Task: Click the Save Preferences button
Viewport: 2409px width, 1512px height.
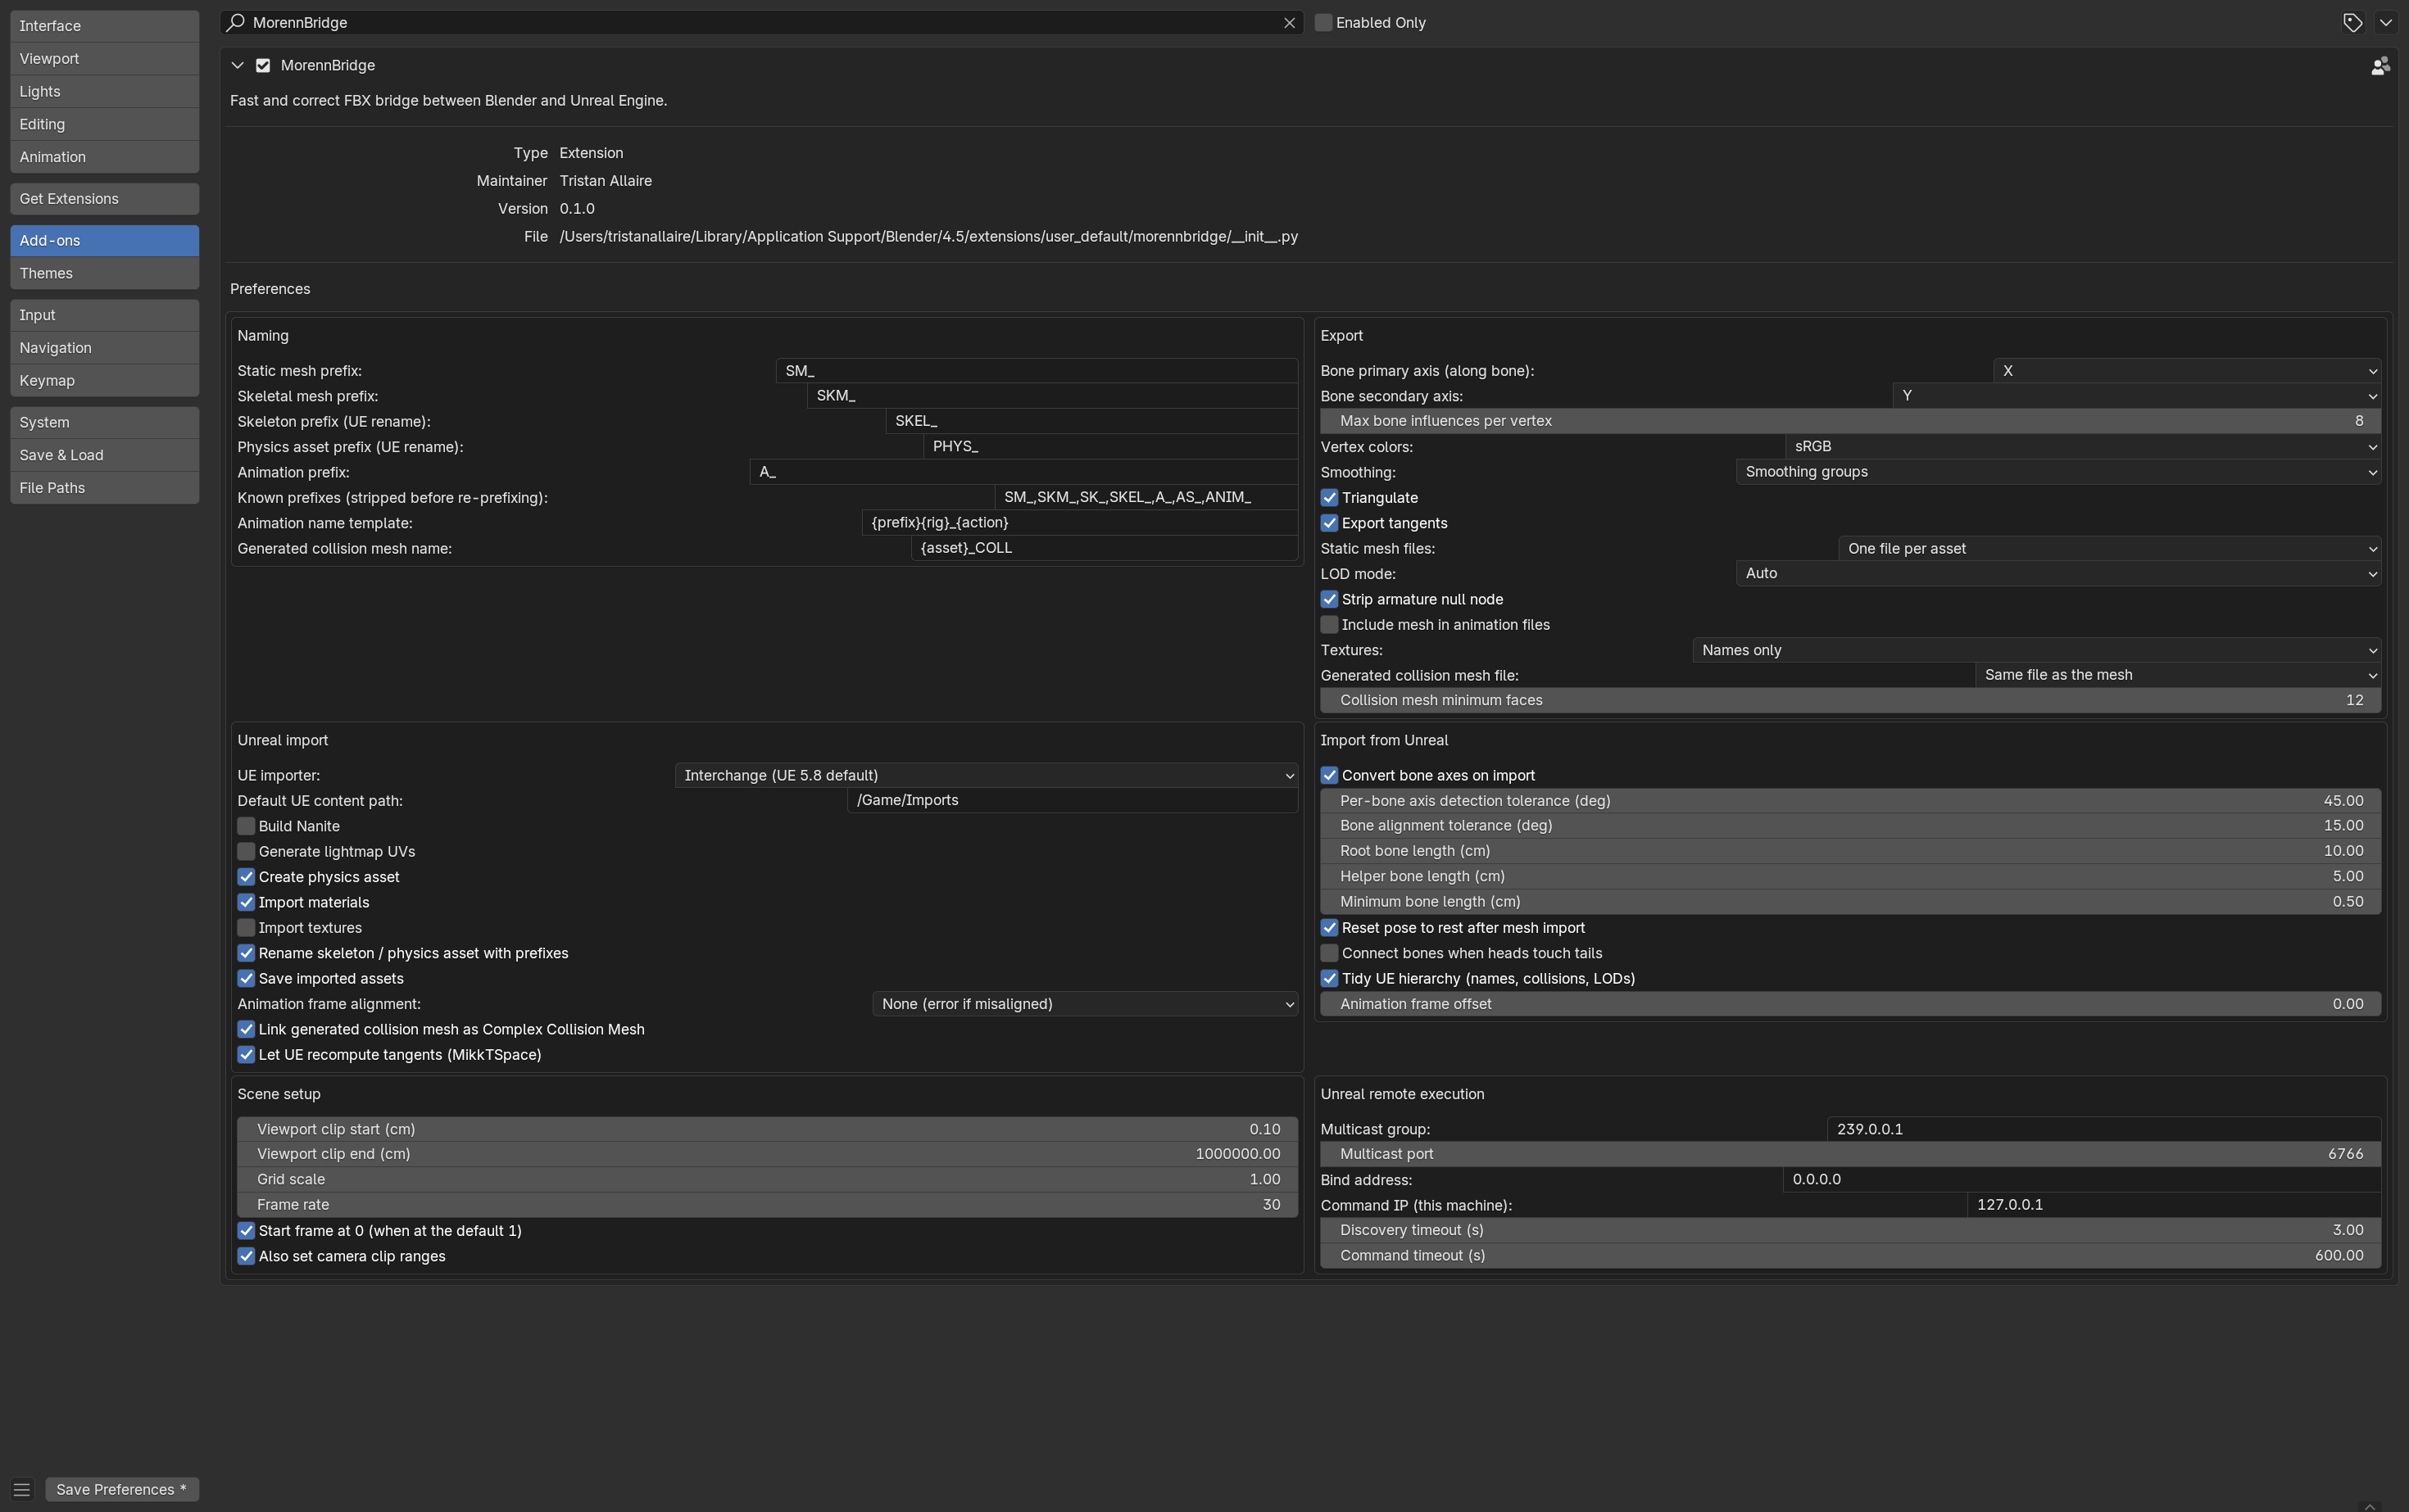Action: tap(122, 1489)
